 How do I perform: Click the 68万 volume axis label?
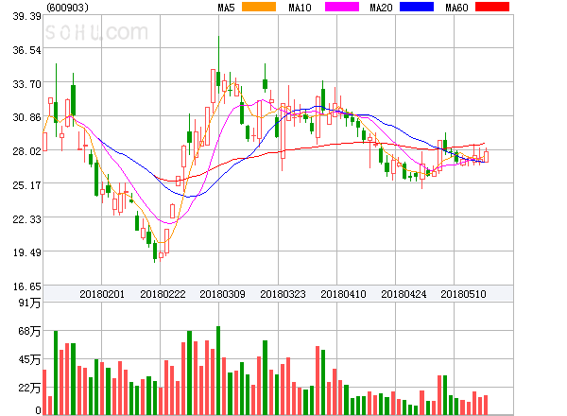pos(29,331)
